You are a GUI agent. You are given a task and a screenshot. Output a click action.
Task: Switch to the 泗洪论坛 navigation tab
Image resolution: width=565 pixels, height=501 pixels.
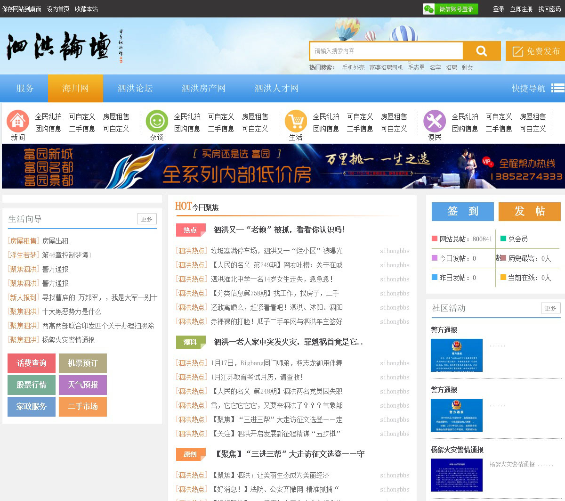point(135,88)
